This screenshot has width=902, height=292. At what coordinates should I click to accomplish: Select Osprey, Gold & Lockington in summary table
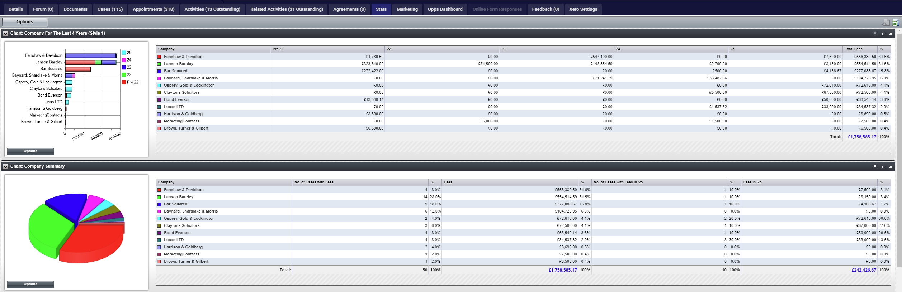(x=189, y=219)
